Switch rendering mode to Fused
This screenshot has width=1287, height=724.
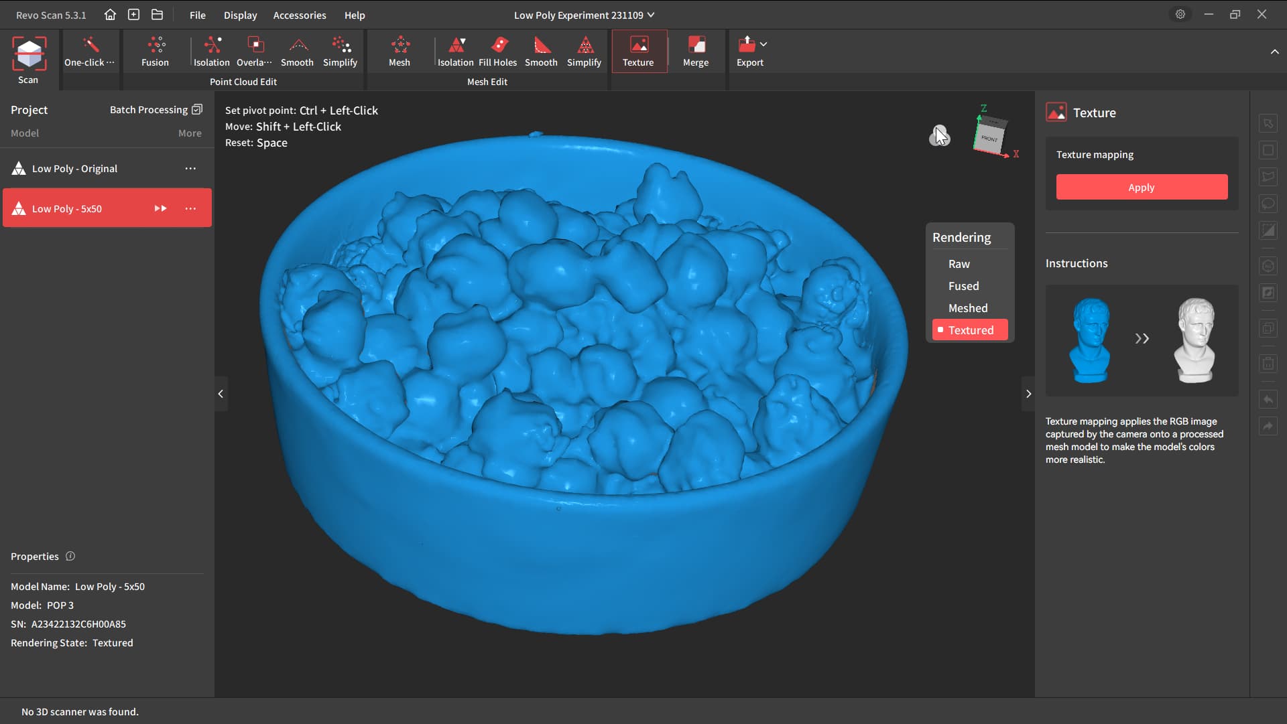(x=963, y=286)
